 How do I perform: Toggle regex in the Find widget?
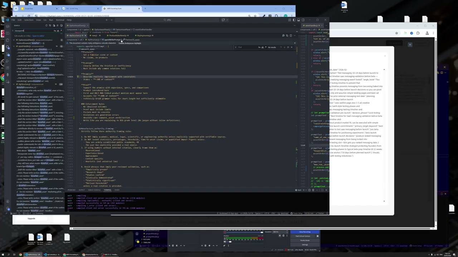coord(265,47)
